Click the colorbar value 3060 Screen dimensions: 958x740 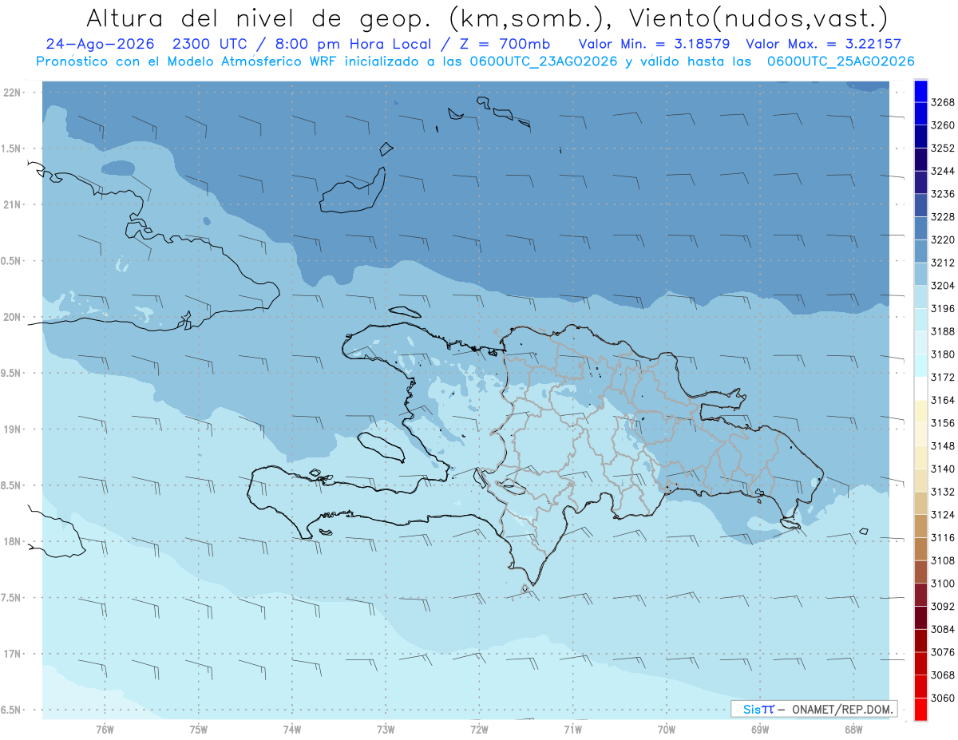[943, 698]
